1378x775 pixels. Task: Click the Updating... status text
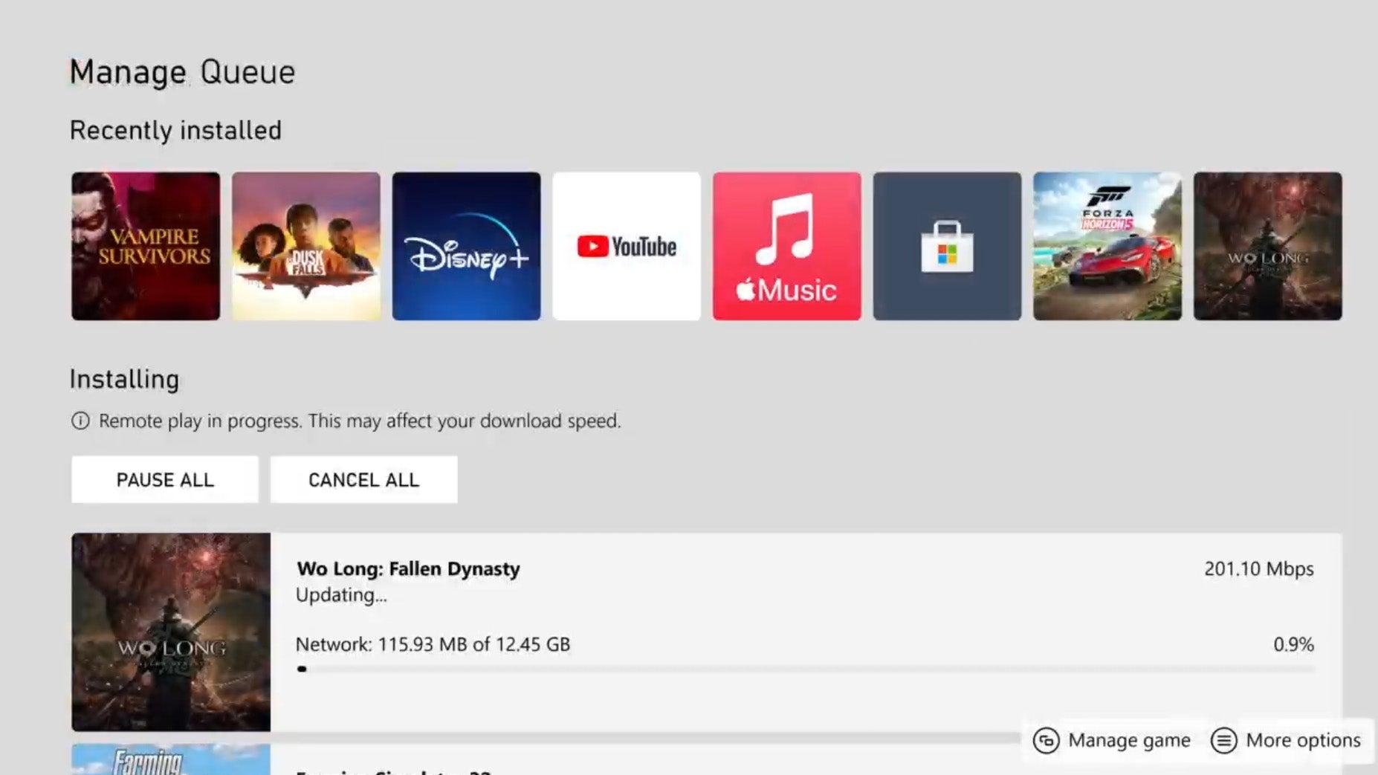point(341,595)
